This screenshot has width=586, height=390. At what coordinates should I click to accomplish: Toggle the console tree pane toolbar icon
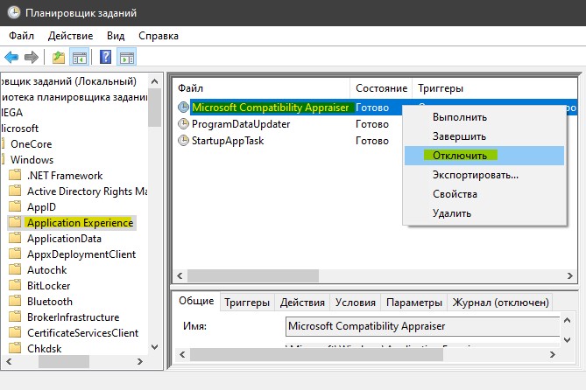coord(79,58)
